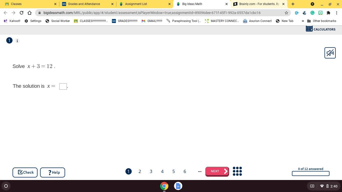Open the screen capture tray icon
Screen dimensions: 342x192
pos(312,186)
